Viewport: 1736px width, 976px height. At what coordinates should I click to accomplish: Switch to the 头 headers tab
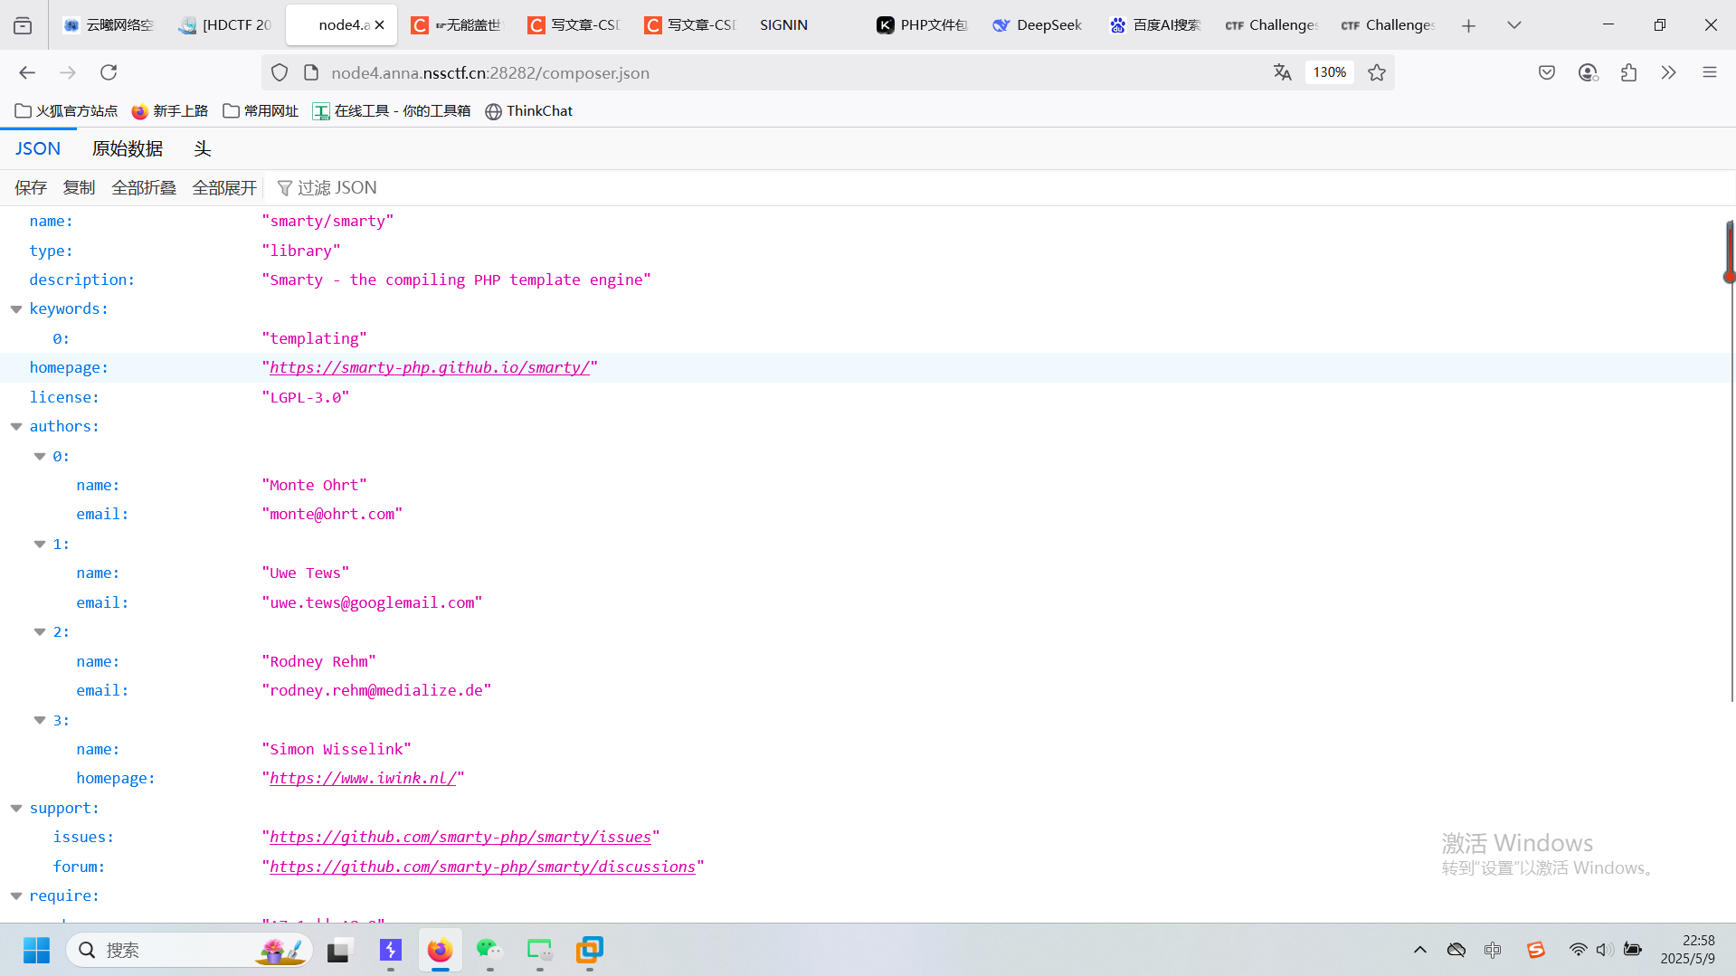[202, 148]
